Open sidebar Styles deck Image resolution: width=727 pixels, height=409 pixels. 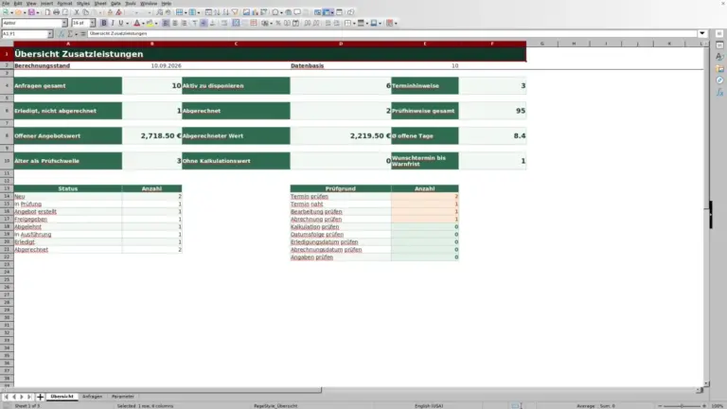pos(719,57)
